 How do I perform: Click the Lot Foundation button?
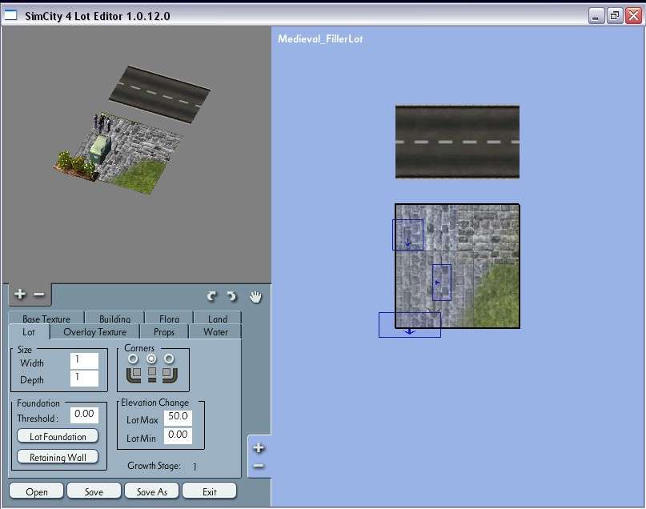coord(58,436)
